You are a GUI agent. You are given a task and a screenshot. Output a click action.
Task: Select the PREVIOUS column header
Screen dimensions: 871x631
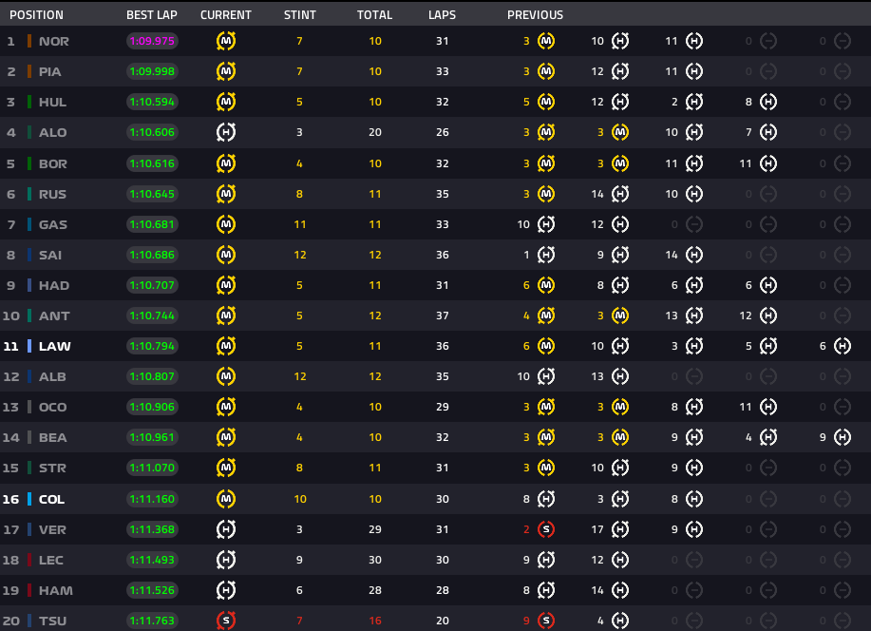535,15
